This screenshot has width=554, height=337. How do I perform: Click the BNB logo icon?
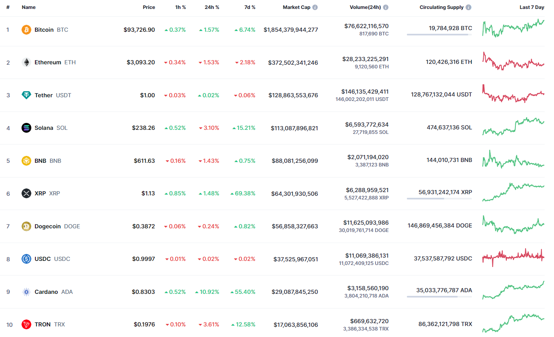point(26,161)
